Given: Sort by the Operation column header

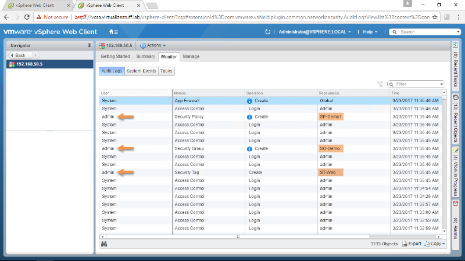Looking at the screenshot, I should [281, 93].
